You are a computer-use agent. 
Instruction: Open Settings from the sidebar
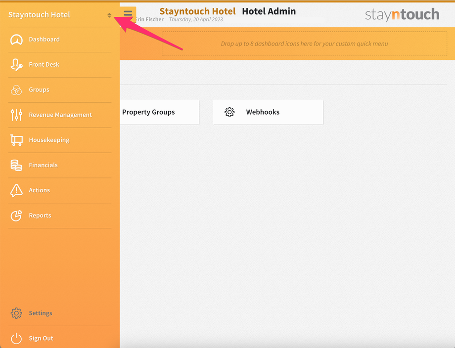60,313
